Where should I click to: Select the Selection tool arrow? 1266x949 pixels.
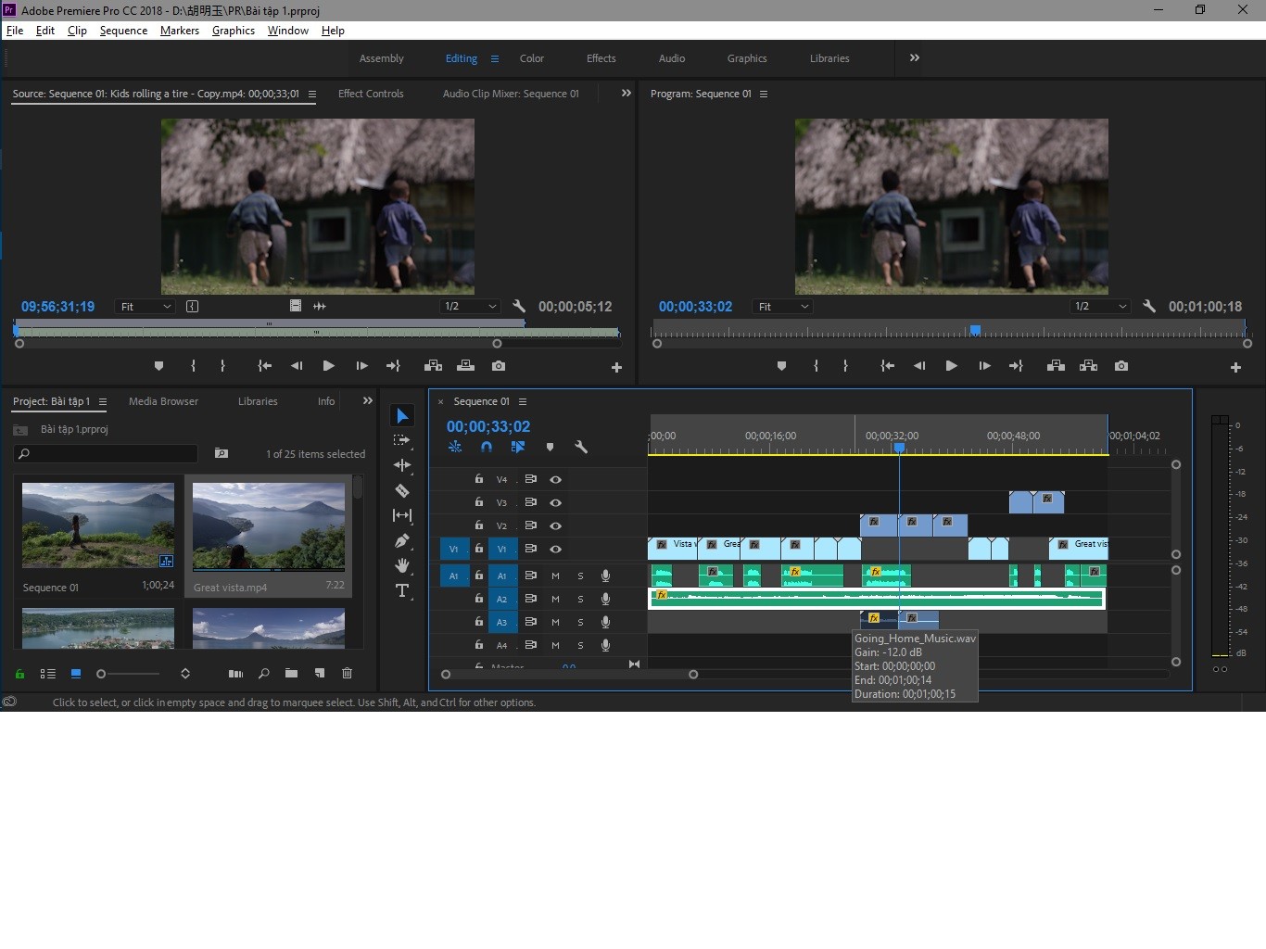point(402,416)
